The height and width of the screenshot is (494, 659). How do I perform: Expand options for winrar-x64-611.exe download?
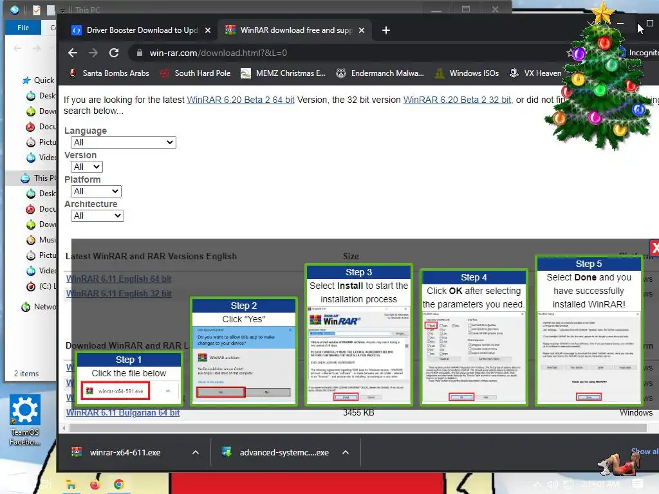[x=196, y=452]
